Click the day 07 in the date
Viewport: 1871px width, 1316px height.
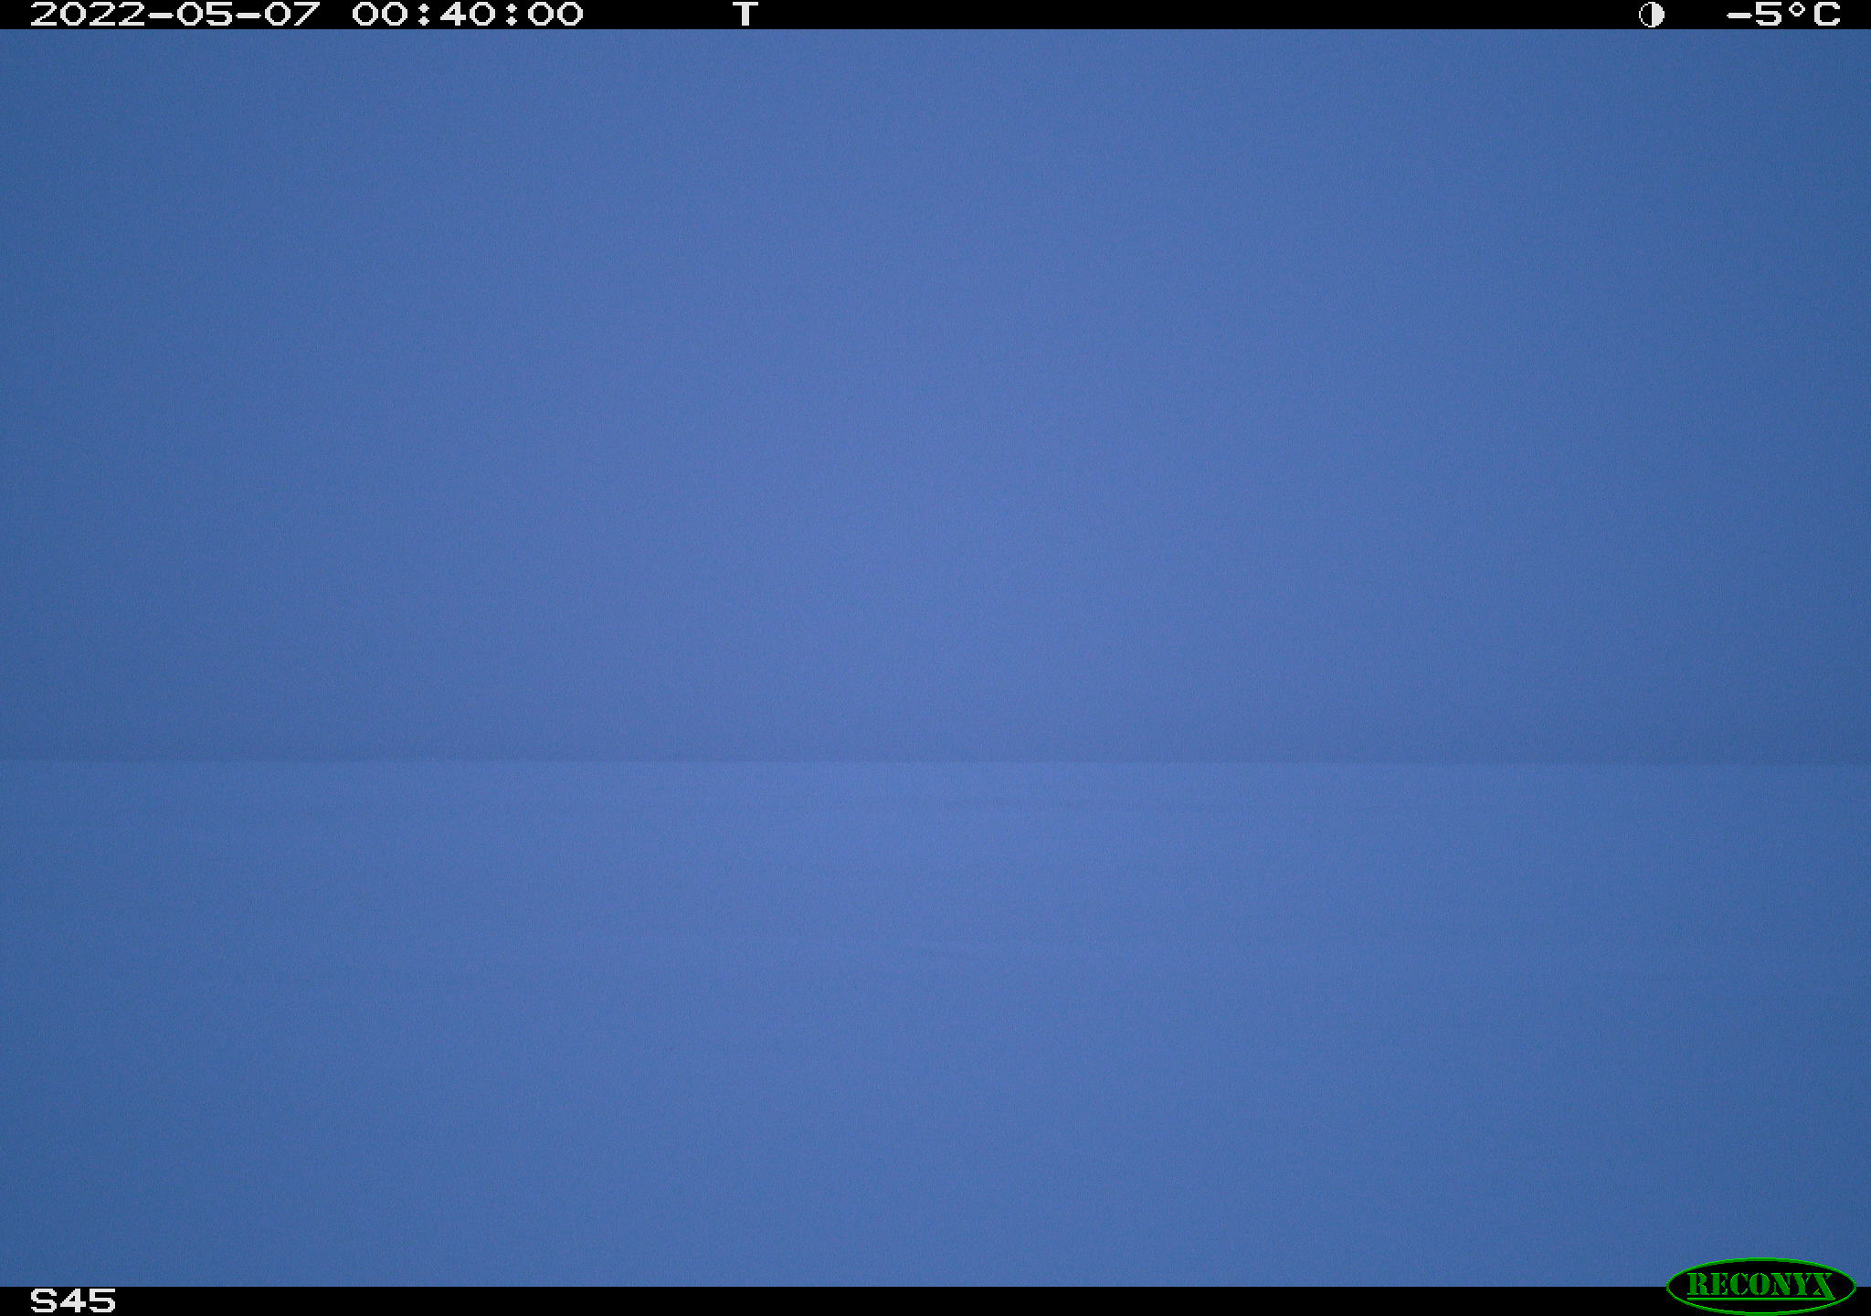tap(292, 15)
